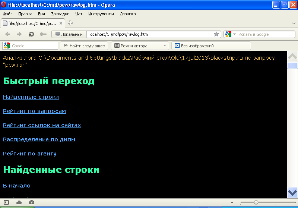This screenshot has width=298, height=208.
Task: Open Opera Link cloud icon
Action: [19, 202]
